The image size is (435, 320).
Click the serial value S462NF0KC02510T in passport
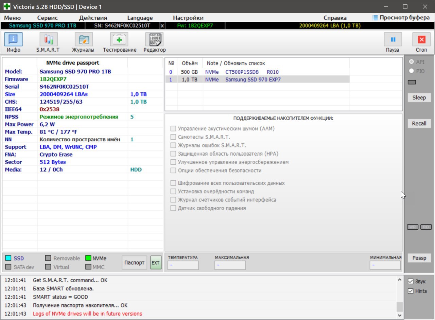64,87
